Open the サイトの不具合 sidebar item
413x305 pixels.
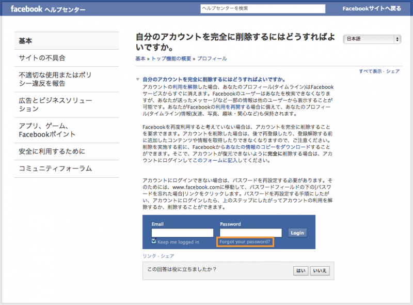(67, 58)
